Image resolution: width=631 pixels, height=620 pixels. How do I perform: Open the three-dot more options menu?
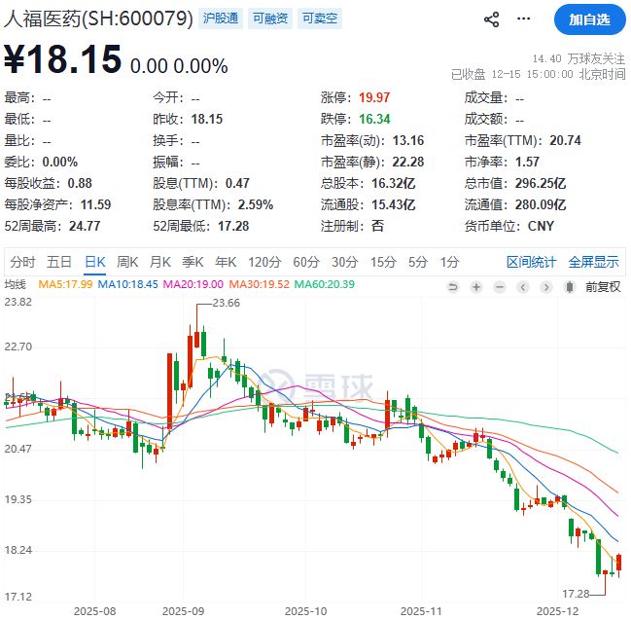[523, 18]
